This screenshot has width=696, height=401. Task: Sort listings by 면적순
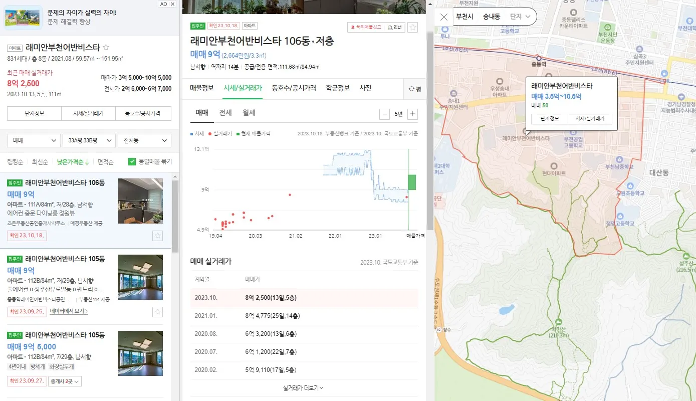tap(106, 162)
